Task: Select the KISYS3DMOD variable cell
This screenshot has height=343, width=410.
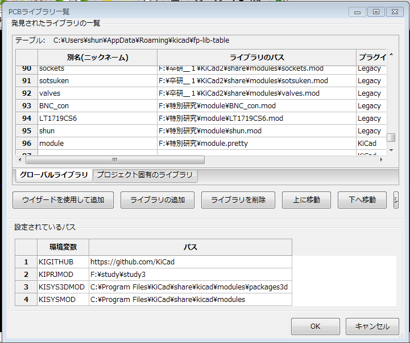Action: tap(63, 287)
